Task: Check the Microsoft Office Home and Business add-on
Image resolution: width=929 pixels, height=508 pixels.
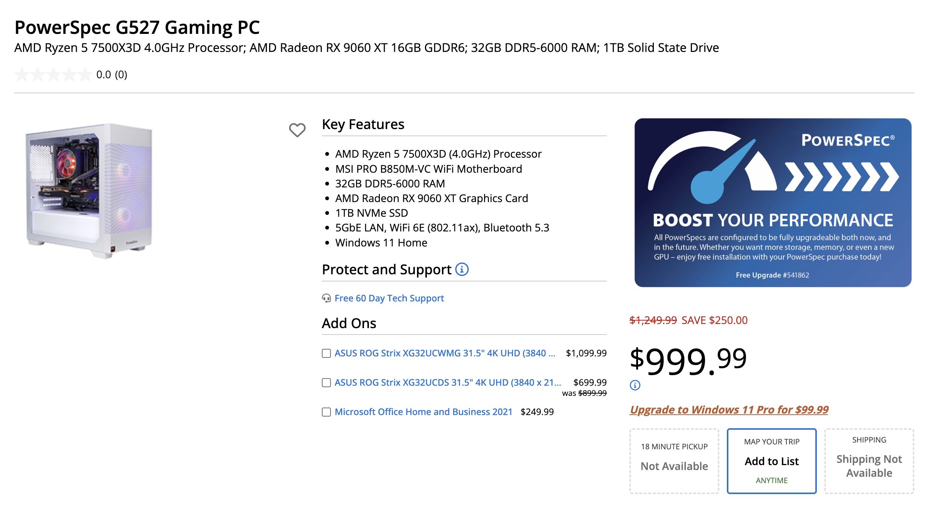Action: pyautogui.click(x=326, y=412)
